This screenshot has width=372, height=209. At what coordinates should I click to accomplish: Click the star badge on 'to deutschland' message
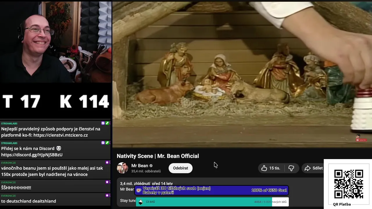tap(107, 196)
